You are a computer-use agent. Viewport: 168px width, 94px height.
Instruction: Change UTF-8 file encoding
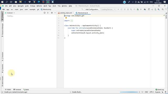[151, 92]
